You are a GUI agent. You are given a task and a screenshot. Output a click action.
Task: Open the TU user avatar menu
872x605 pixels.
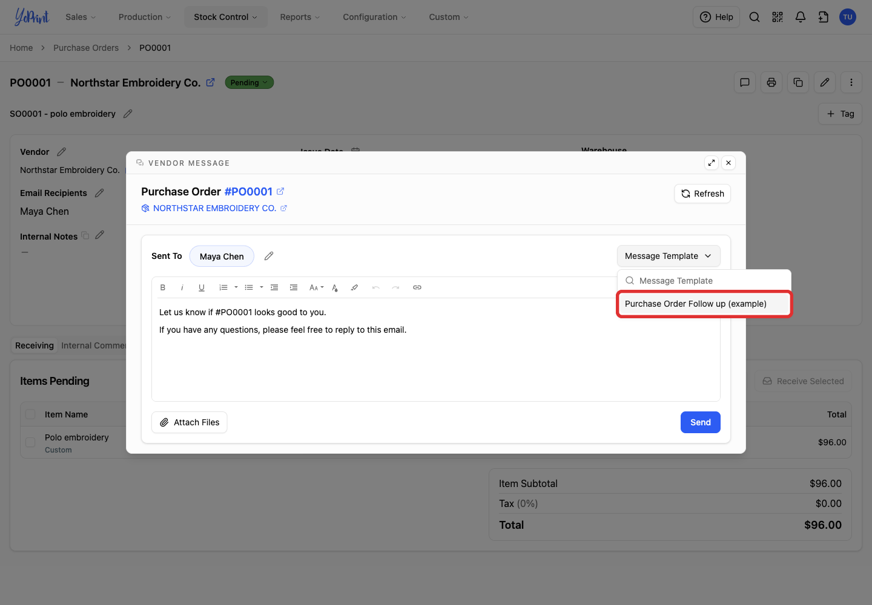[x=848, y=17]
